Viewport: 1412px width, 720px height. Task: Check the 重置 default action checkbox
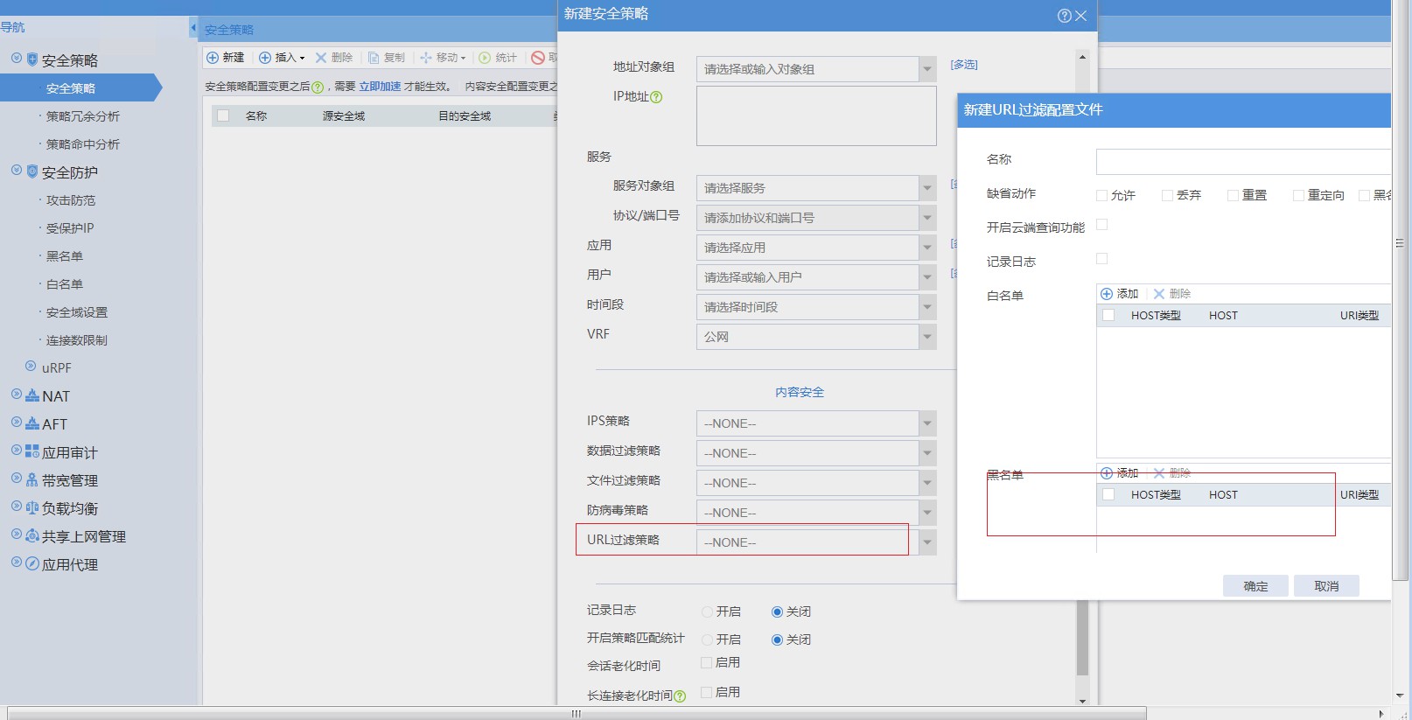1233,196
